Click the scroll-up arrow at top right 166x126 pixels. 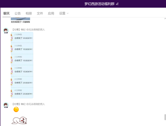click(165, 19)
